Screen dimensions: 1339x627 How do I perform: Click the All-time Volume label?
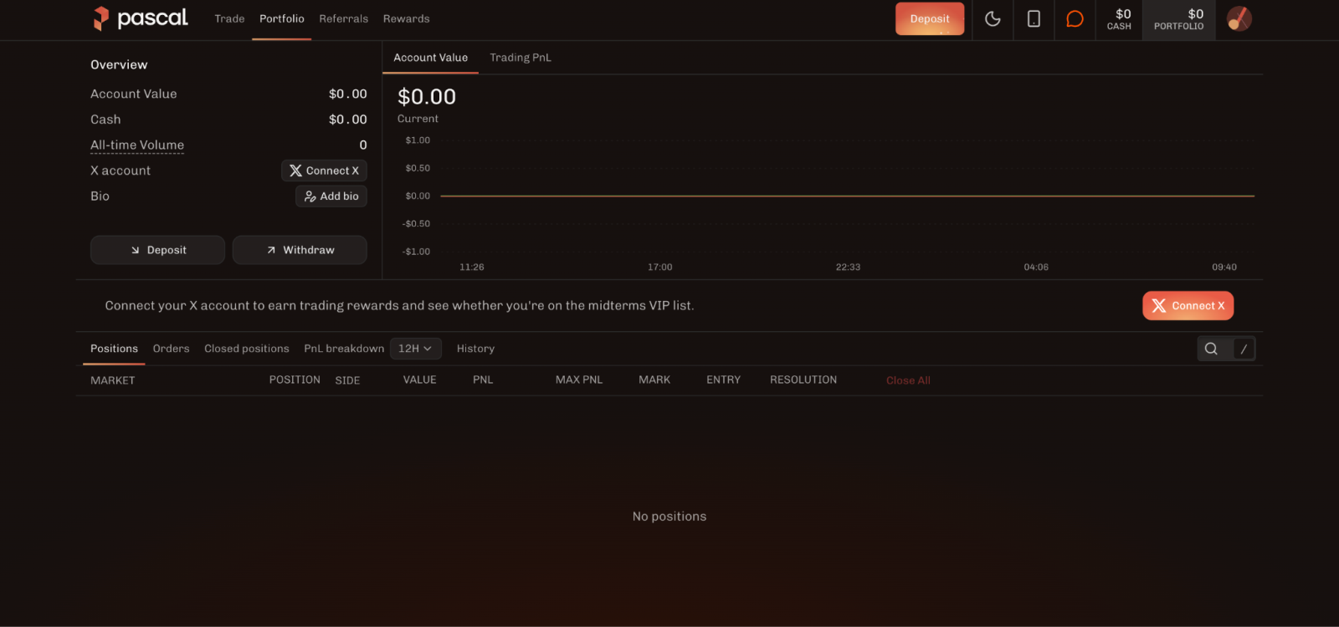click(x=137, y=145)
